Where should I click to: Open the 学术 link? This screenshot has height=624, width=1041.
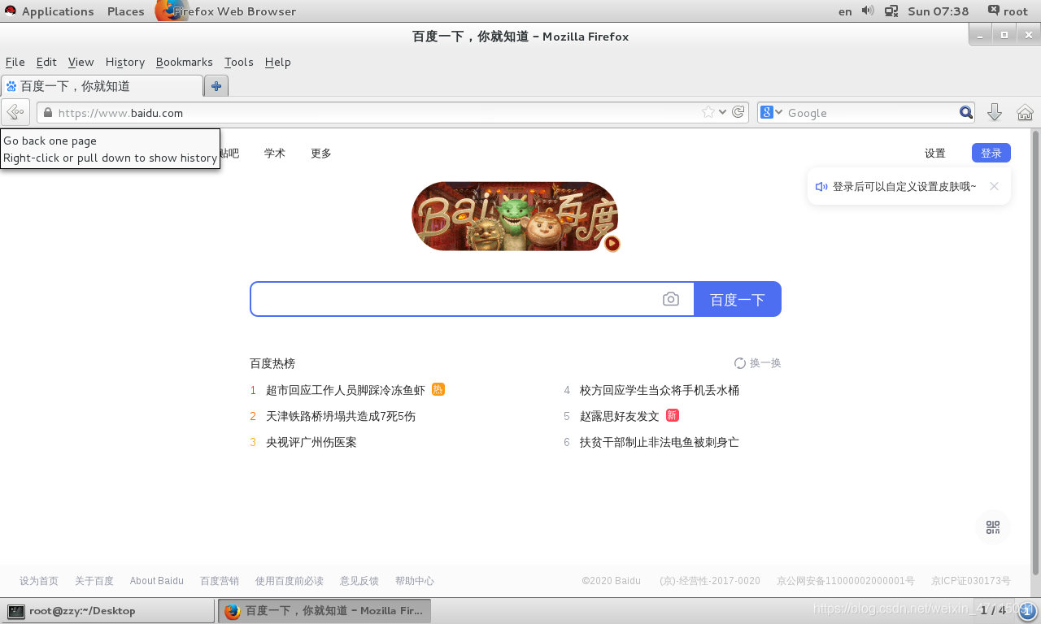point(275,153)
